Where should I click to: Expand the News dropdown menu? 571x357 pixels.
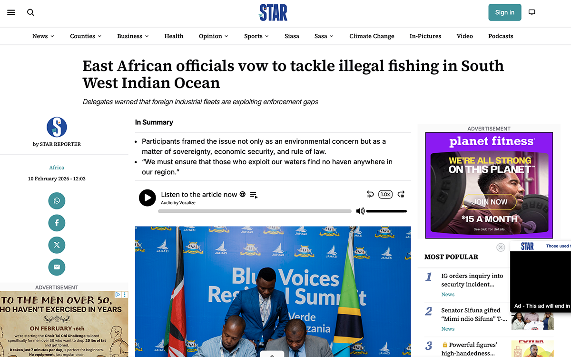[43, 36]
